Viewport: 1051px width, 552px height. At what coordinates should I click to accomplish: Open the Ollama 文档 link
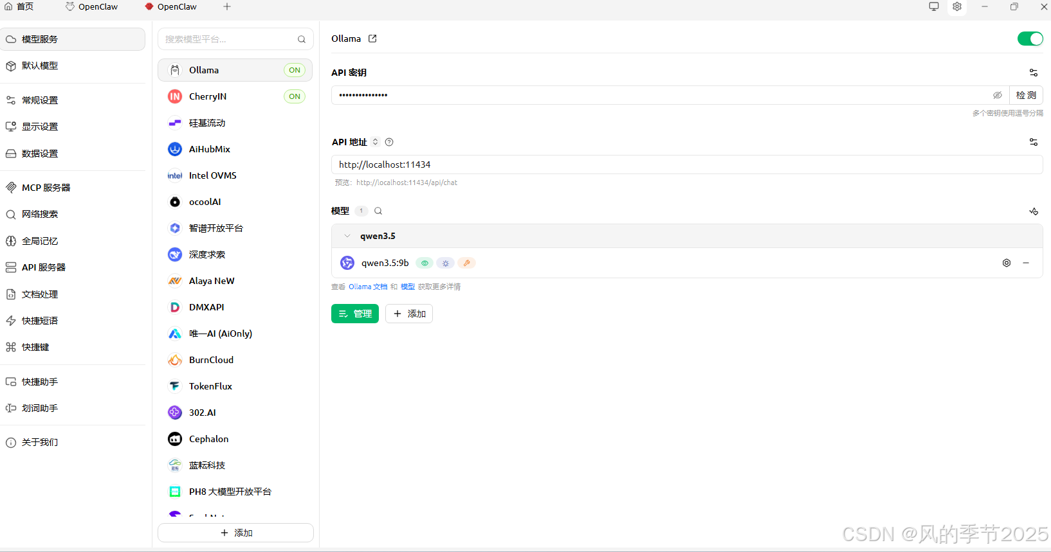[368, 287]
